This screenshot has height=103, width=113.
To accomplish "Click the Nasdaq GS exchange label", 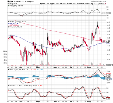I will 29,2.
